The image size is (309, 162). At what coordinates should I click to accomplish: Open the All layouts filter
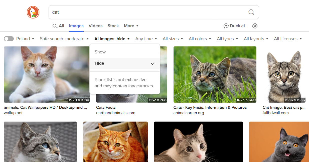[256, 39]
